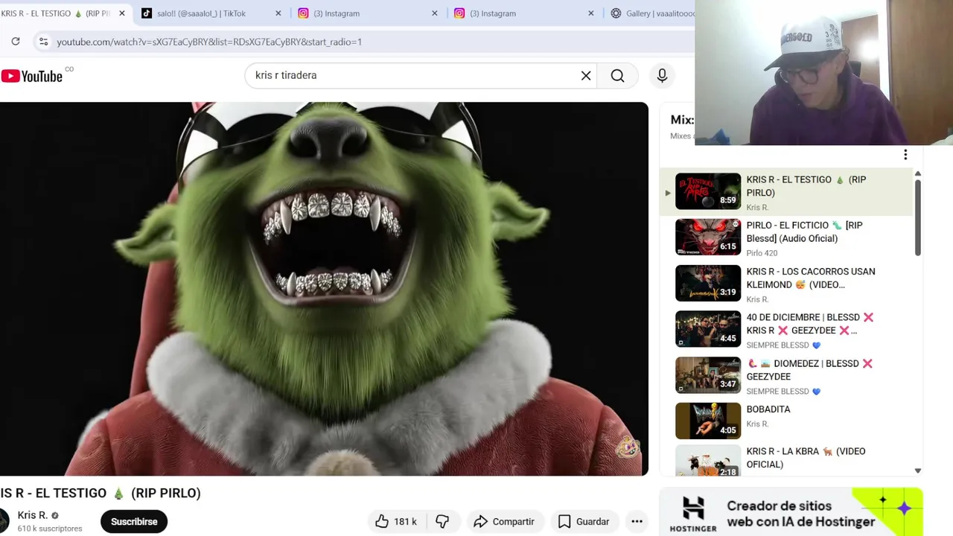Screen dimensions: 953x536
Task: Open mix playlist three-dot menu
Action: (905, 155)
